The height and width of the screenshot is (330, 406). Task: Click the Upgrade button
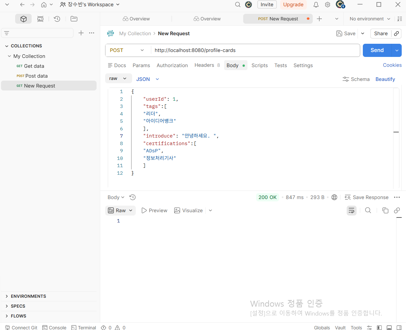[293, 5]
